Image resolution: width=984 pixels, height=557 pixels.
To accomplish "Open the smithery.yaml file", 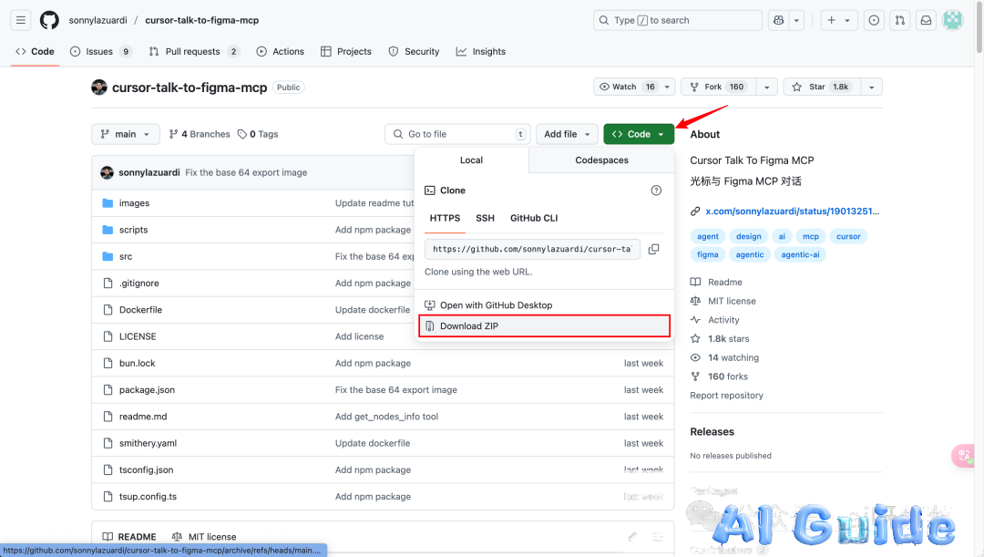I will click(149, 443).
